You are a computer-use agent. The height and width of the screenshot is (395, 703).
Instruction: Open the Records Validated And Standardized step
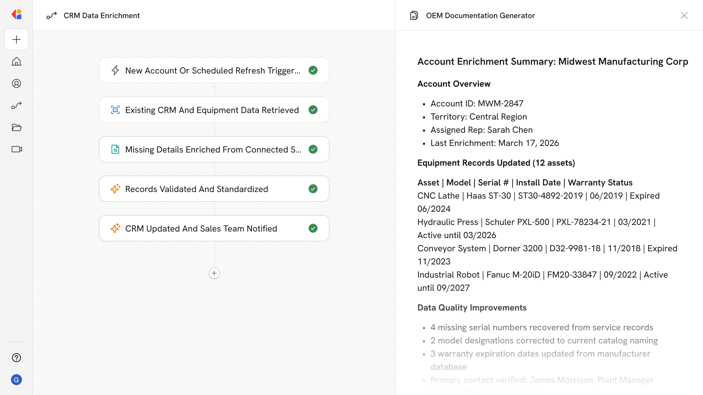pyautogui.click(x=197, y=189)
